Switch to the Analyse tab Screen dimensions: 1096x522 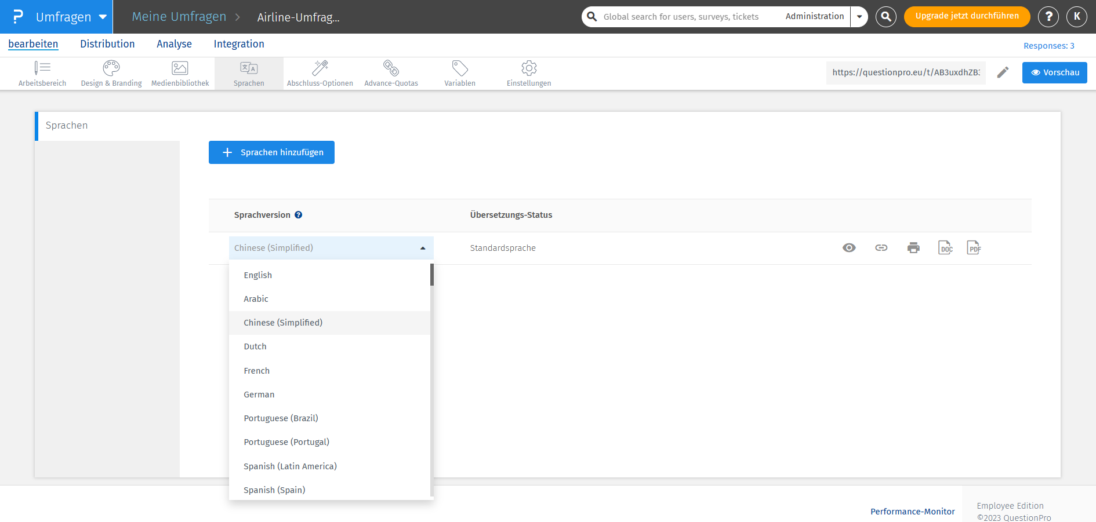point(174,44)
